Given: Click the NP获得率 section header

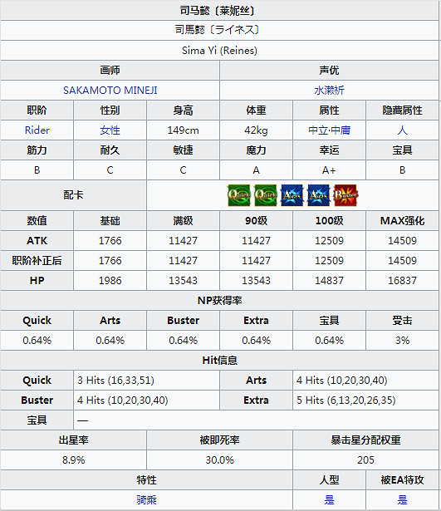Looking at the screenshot, I should [x=220, y=301].
